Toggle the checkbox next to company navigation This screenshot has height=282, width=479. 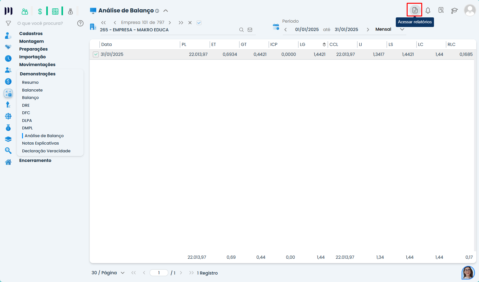(x=199, y=23)
